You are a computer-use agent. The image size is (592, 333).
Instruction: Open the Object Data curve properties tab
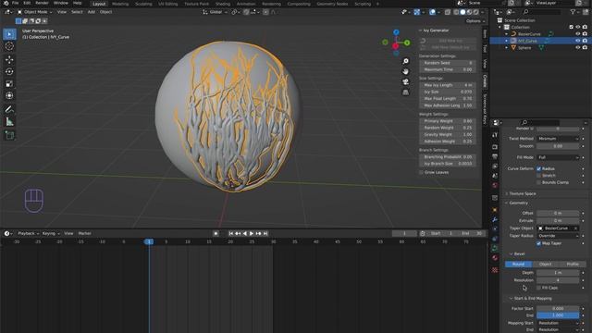tap(495, 248)
